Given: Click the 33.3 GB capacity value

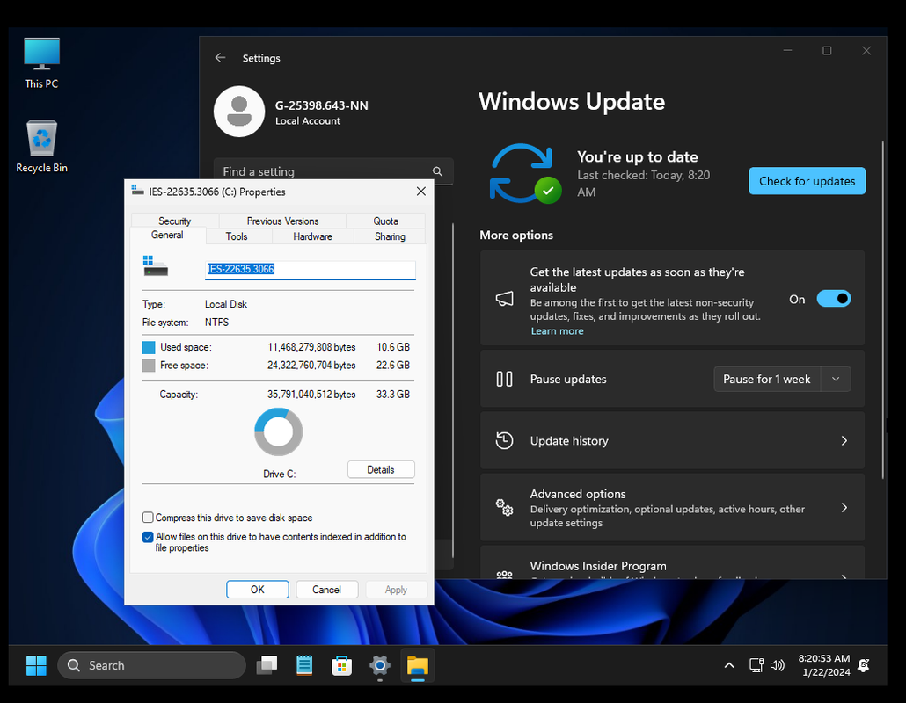Looking at the screenshot, I should (393, 395).
